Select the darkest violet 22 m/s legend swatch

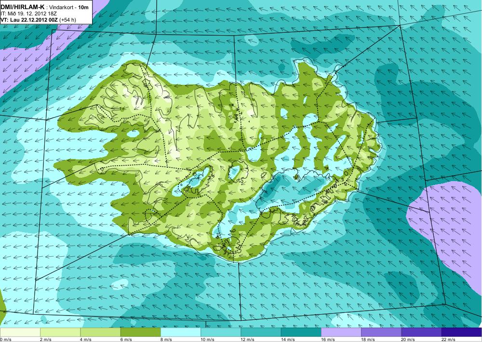[x=462, y=332]
